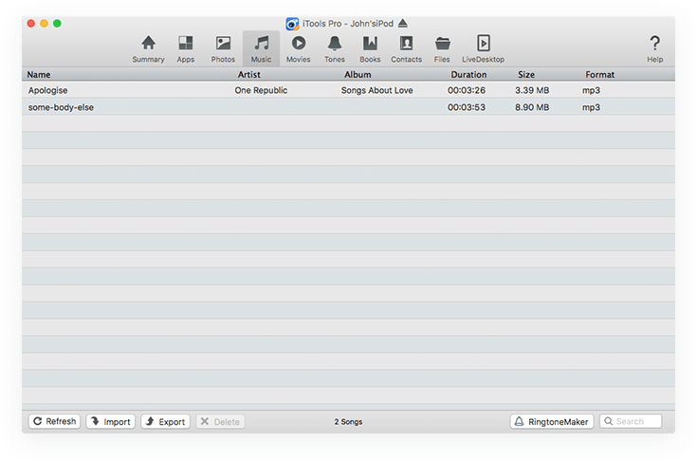This screenshot has width=697, height=461.
Task: Zoom window with green button
Action: (57, 23)
